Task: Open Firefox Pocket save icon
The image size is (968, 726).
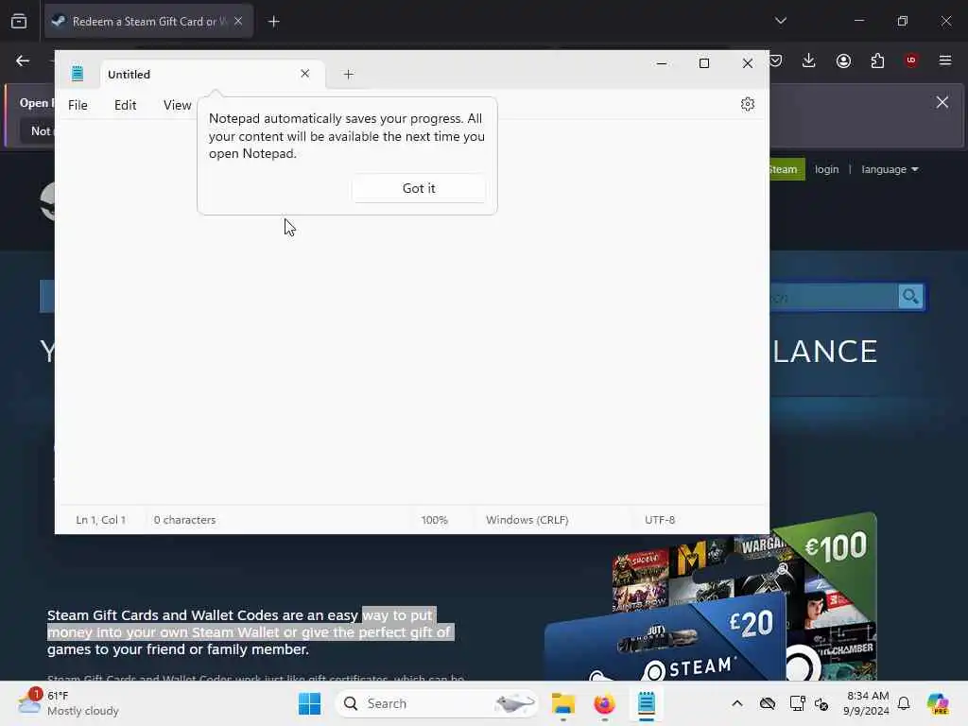Action: [x=776, y=60]
